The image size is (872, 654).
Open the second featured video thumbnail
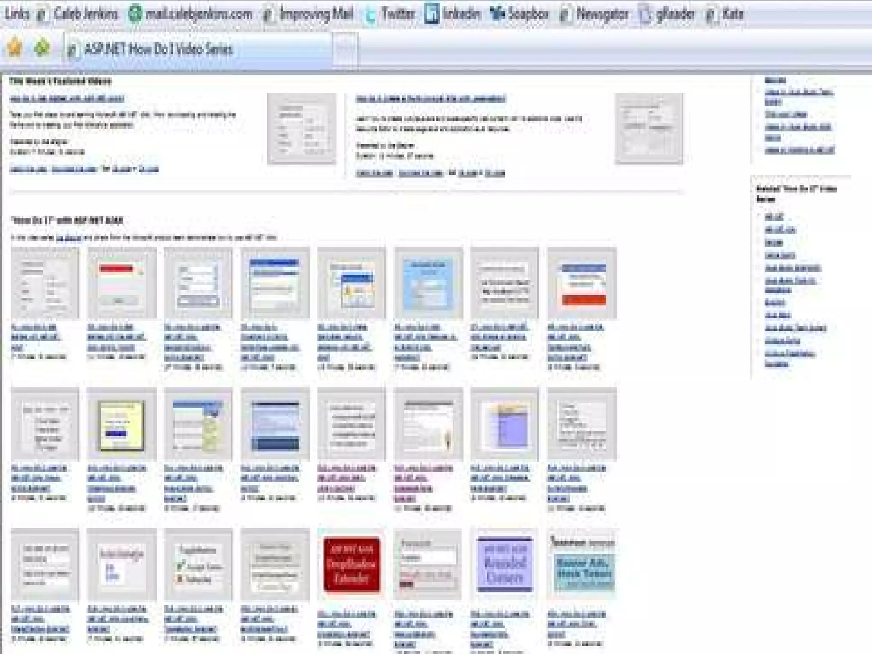point(648,129)
